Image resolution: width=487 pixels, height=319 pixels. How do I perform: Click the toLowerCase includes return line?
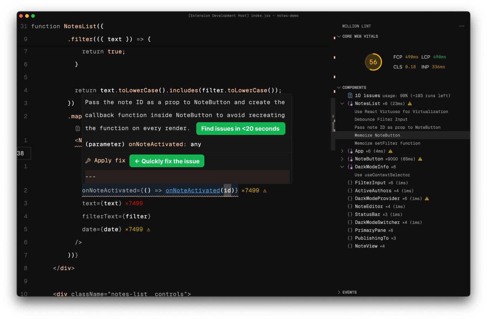(x=178, y=90)
